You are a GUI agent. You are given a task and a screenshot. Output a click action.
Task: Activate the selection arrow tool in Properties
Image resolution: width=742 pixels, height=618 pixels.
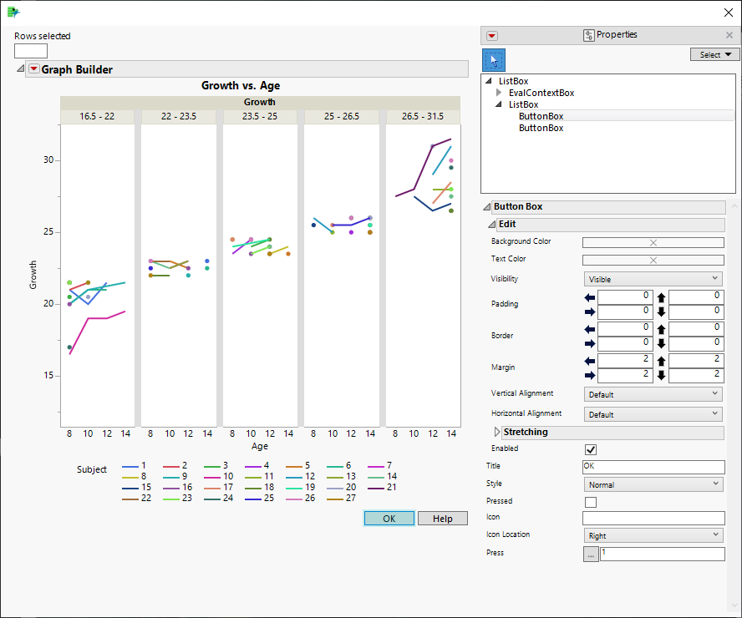[494, 60]
